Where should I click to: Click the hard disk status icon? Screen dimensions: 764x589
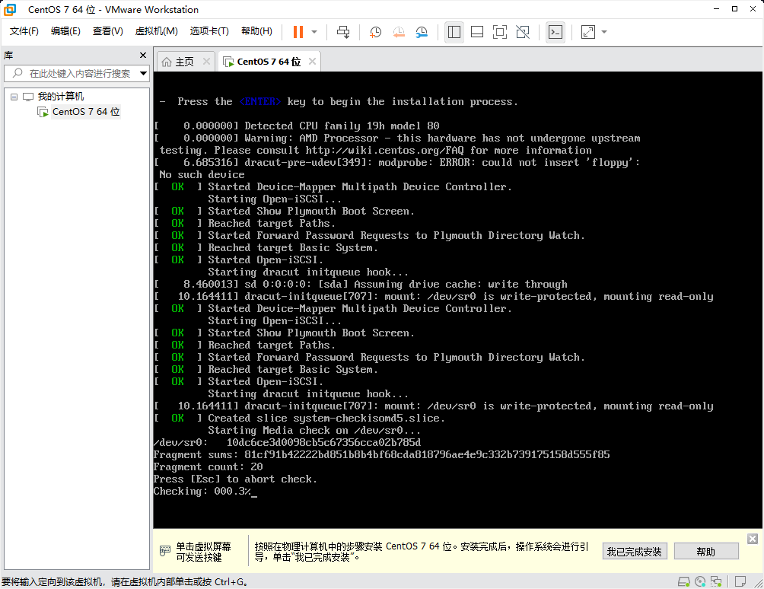pyautogui.click(x=683, y=581)
